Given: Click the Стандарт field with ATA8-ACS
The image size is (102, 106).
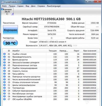Looking at the screenshot, I should point(69,42).
